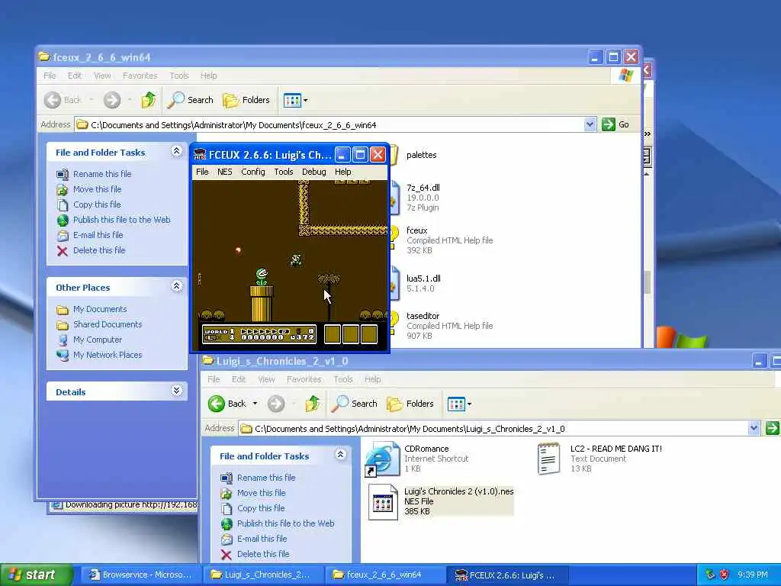781x586 pixels.
Task: Click Go arrow in Luigi_s_Chronicles window
Action: (x=772, y=428)
